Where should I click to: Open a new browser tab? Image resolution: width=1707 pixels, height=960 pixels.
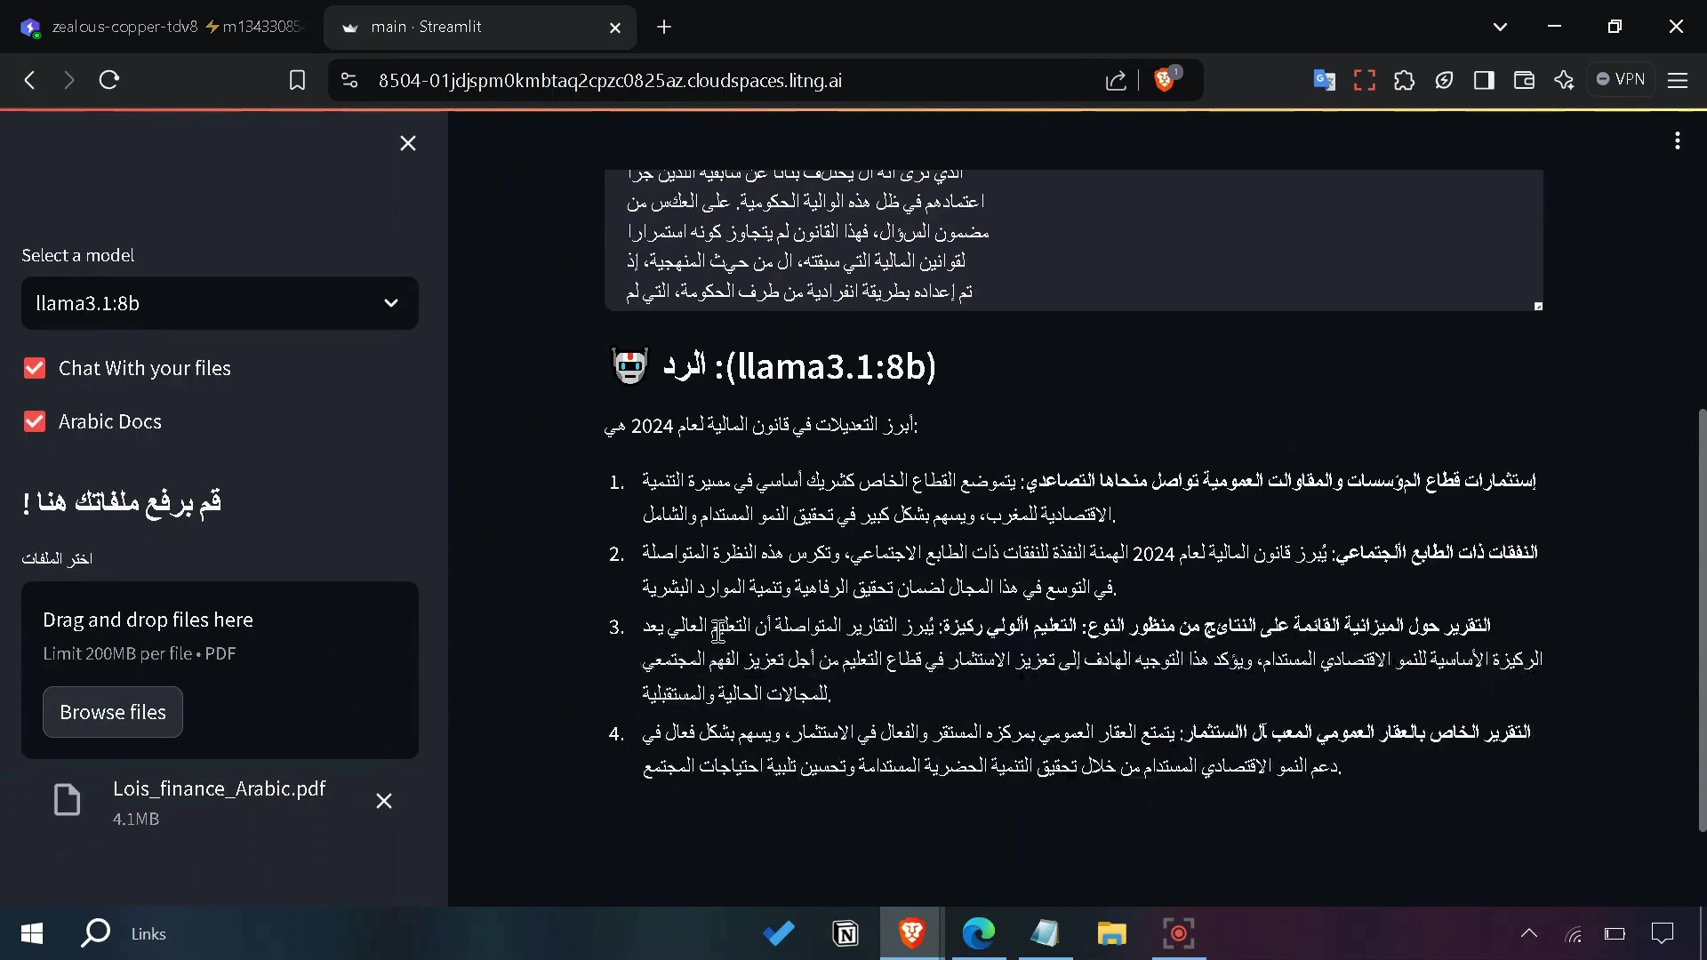[x=664, y=27]
